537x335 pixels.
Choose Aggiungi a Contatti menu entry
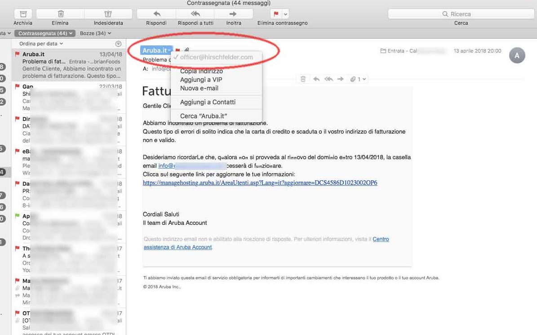point(208,102)
